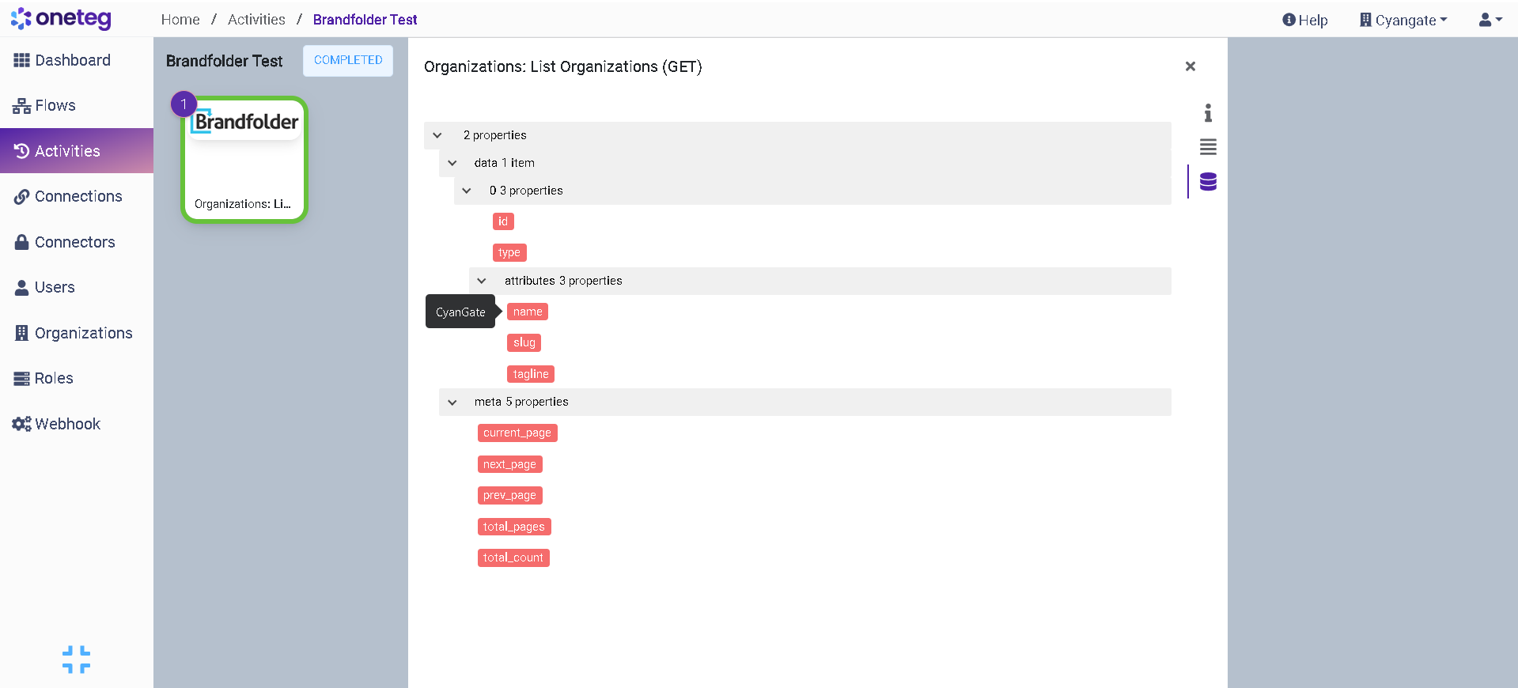Click the info icon in right panel
This screenshot has height=688, width=1518.
coord(1207,113)
